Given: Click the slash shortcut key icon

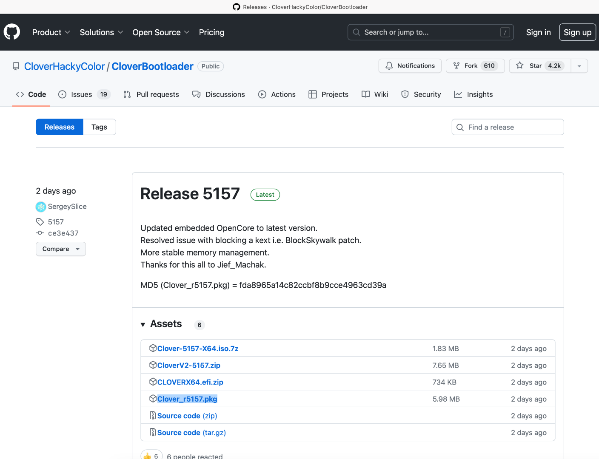Looking at the screenshot, I should click(x=505, y=32).
